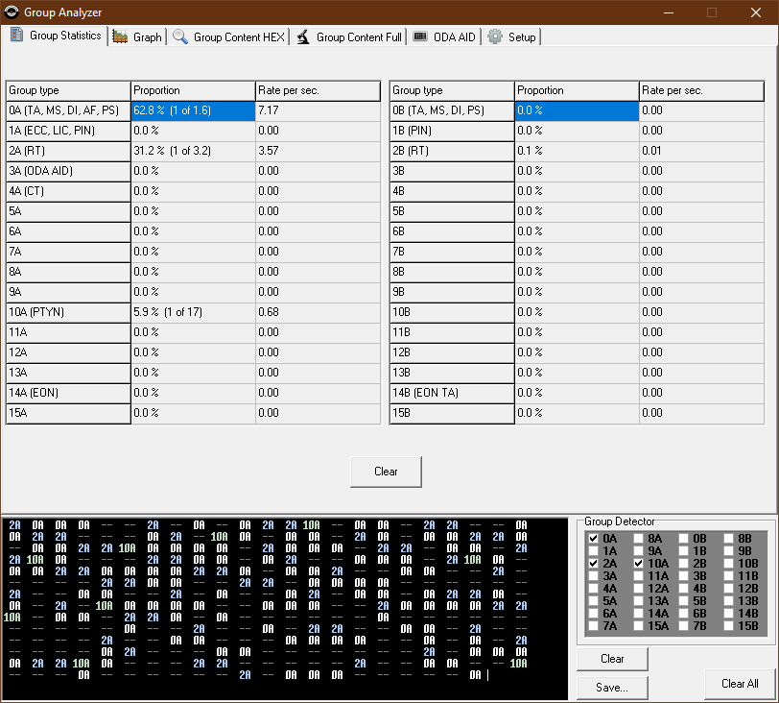Click the Save... button

[x=612, y=688]
